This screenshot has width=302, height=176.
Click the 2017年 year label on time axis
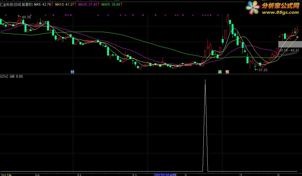(x=6, y=175)
